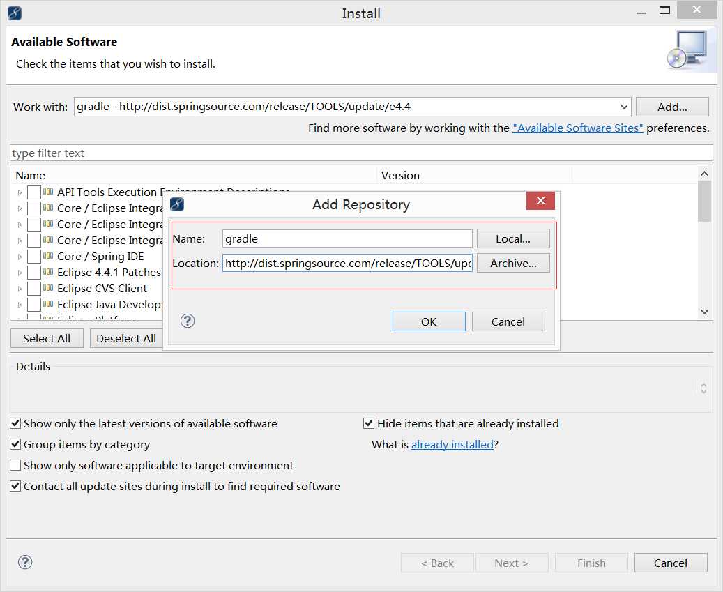Viewport: 723px width, 592px height.
Task: Confirm with OK in Add Repository
Action: [429, 321]
